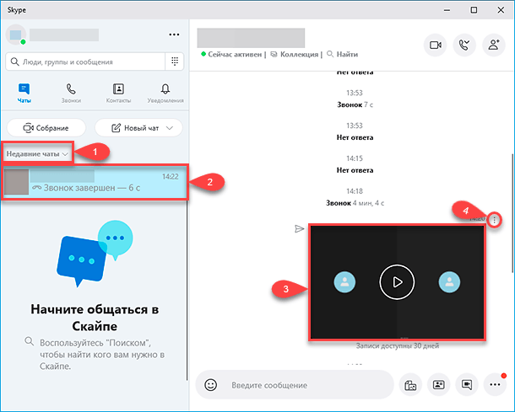515x412 pixels.
Task: Open the Контакты tab
Action: click(x=118, y=93)
